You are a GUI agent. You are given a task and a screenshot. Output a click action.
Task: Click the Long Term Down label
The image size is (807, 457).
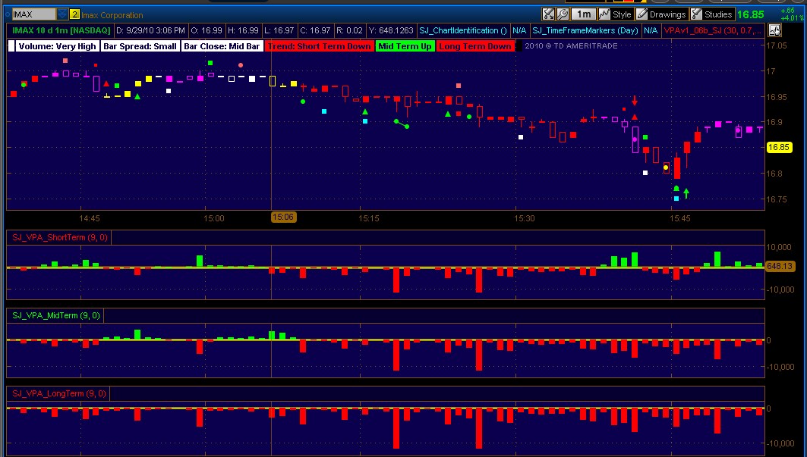(475, 46)
